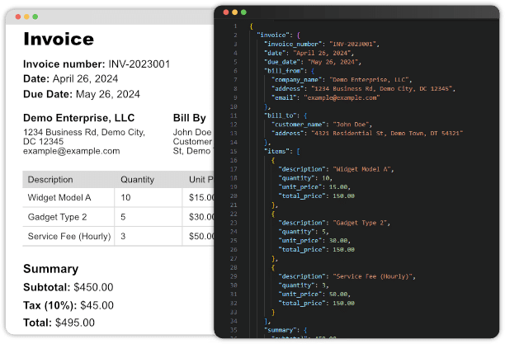Screen dimensions: 505x344
Task: Click the green button on the dark code window
Action: pyautogui.click(x=243, y=12)
